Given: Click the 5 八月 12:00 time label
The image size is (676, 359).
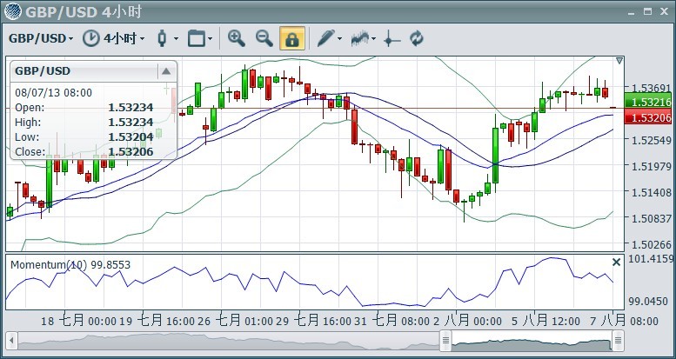Looking at the screenshot, I should [545, 321].
